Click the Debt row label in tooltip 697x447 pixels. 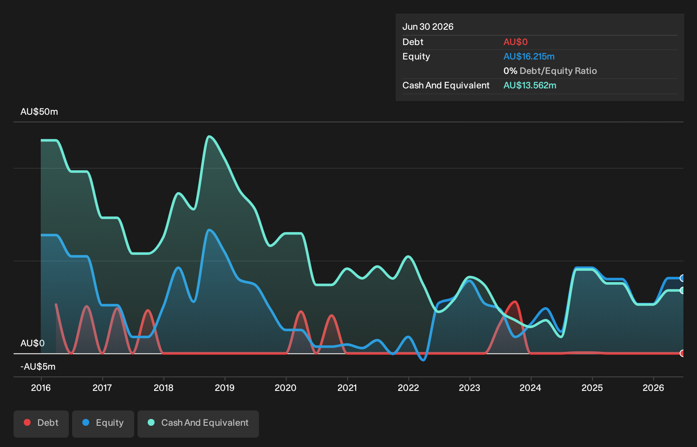413,42
